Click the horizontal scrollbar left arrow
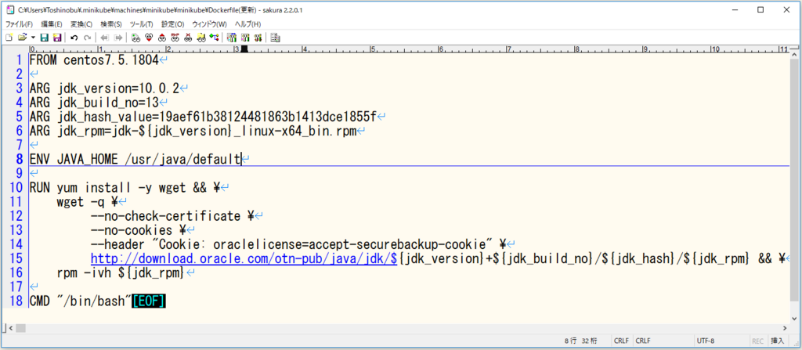802x350 pixels. point(11,327)
